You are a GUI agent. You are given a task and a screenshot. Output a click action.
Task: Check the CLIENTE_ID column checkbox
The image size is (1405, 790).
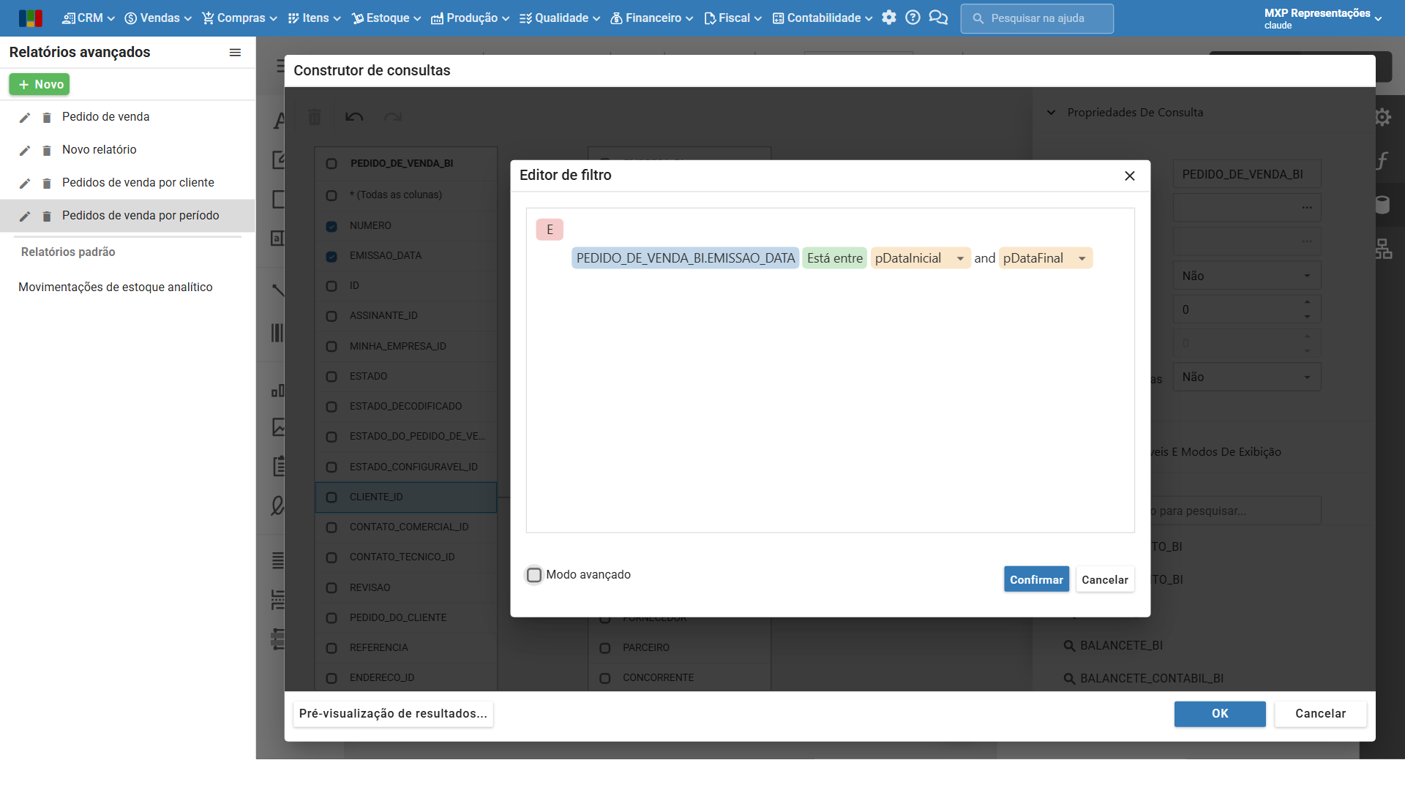point(331,497)
